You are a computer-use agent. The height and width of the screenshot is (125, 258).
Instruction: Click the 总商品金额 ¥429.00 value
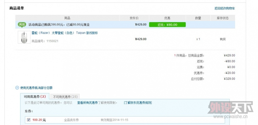pyautogui.click(x=229, y=55)
